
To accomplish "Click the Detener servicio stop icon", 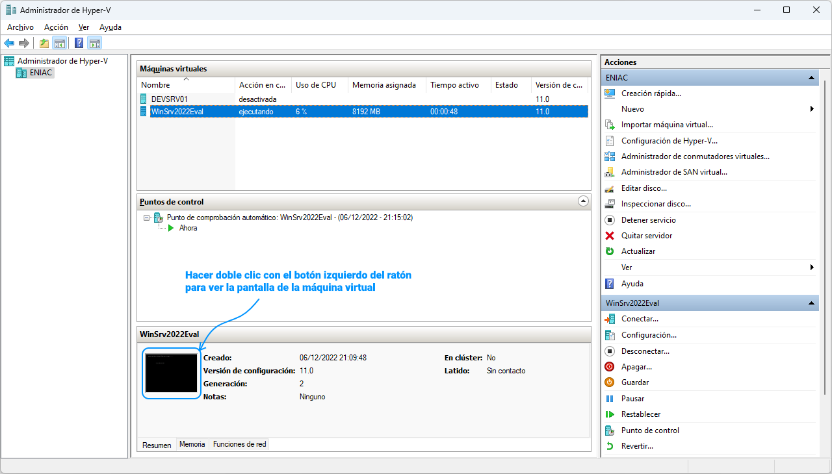I will click(x=610, y=220).
